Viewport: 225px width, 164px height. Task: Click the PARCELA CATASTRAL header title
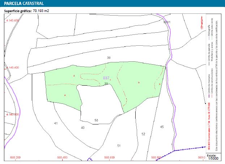pyautogui.click(x=24, y=4)
